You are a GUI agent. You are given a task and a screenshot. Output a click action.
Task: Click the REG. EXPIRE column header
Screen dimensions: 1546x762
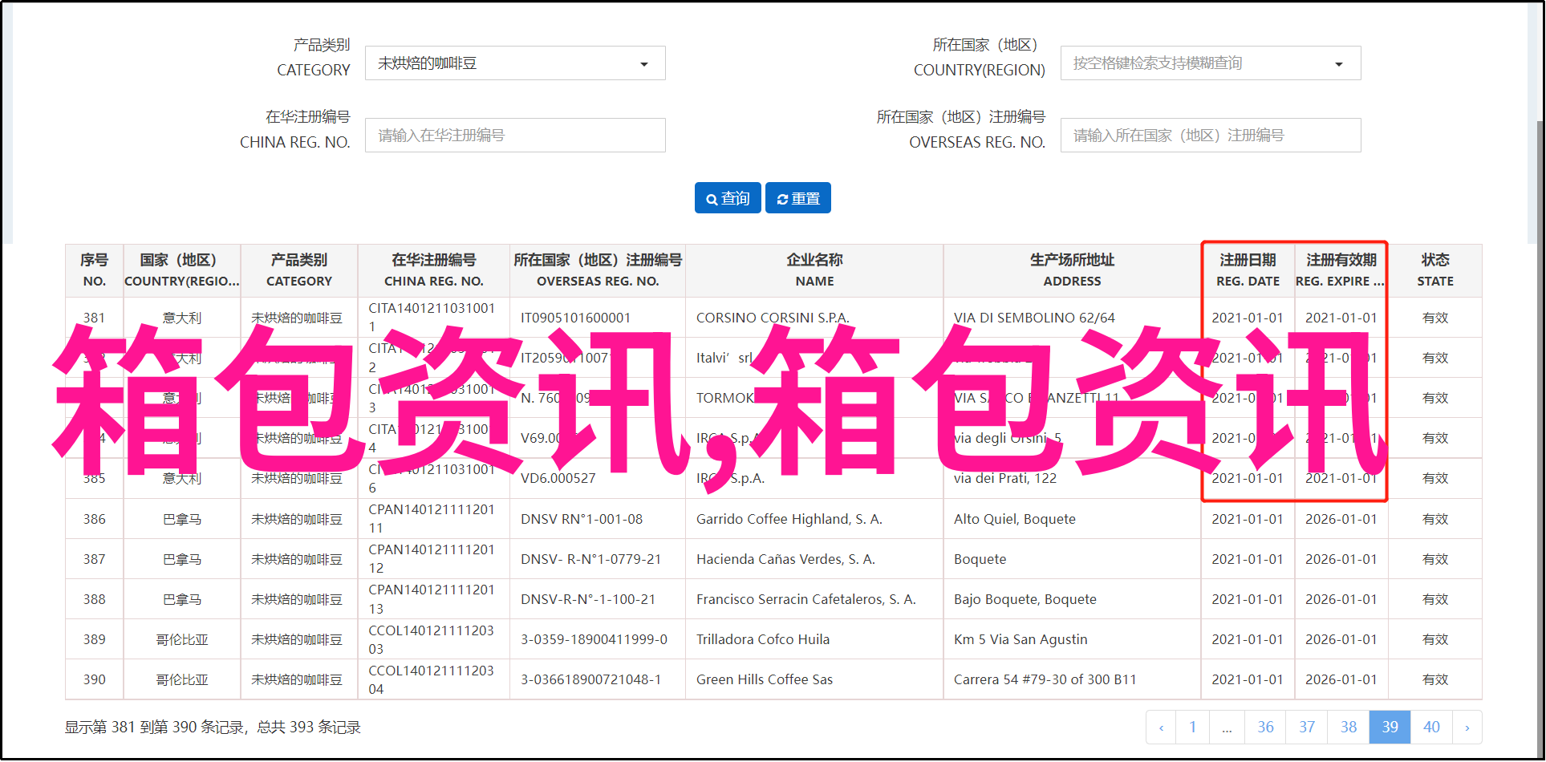coord(1341,270)
